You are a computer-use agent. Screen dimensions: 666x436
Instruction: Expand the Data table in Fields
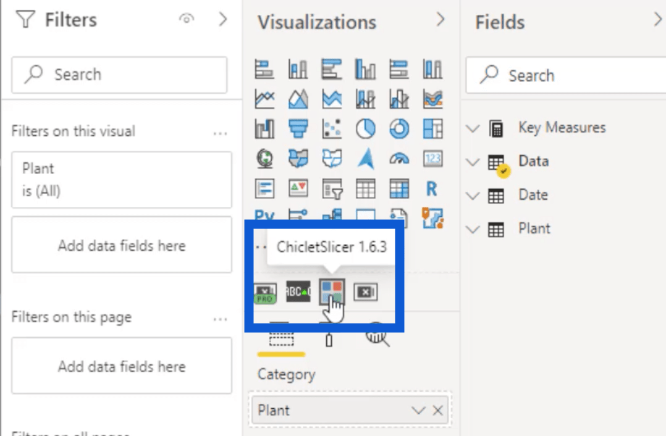click(x=473, y=162)
